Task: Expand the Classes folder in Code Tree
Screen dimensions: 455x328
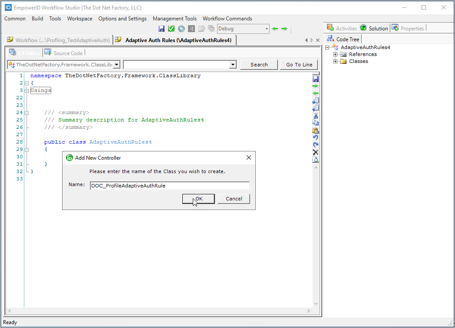Action: (x=335, y=61)
